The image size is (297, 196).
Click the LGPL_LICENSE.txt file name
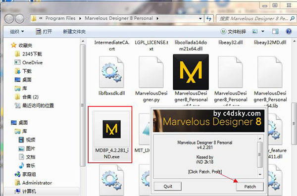(151, 46)
